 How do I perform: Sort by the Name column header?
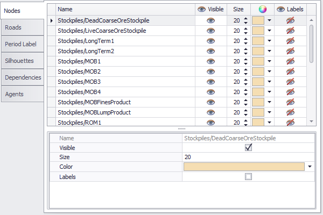click(125, 9)
